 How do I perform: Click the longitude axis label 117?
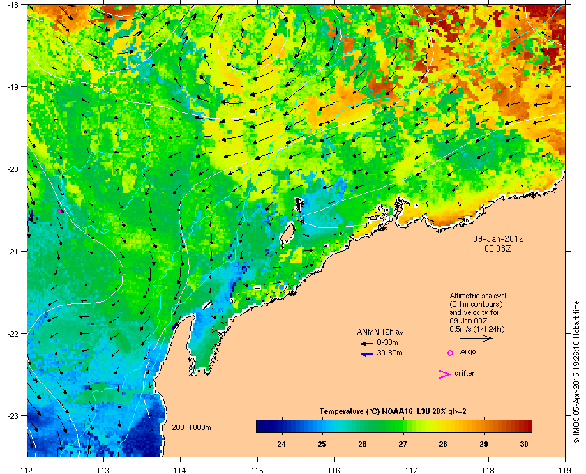tap(412, 471)
